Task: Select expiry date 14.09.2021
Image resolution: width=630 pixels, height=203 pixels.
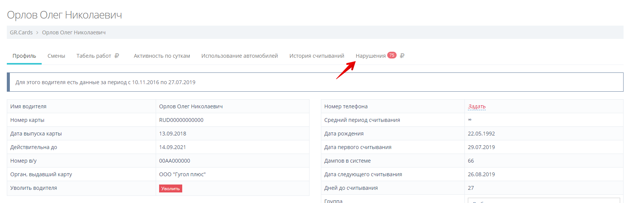Action: coord(173,147)
